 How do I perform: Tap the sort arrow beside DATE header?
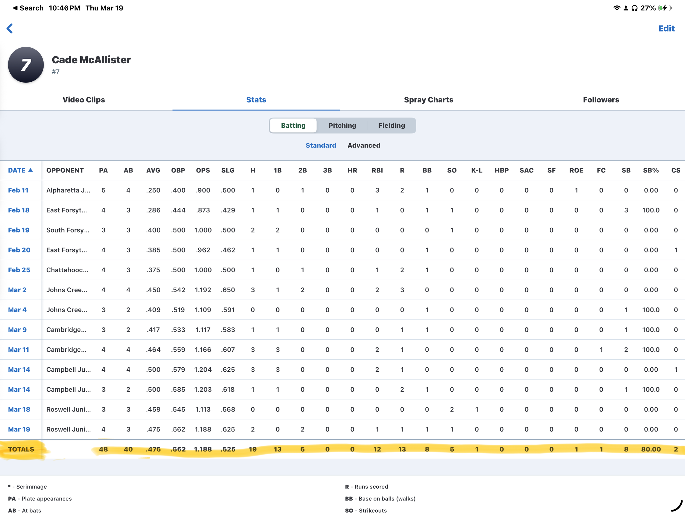coord(30,170)
